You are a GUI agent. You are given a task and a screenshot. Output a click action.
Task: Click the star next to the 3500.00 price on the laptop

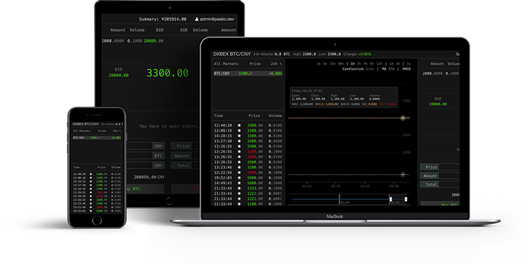point(239,162)
